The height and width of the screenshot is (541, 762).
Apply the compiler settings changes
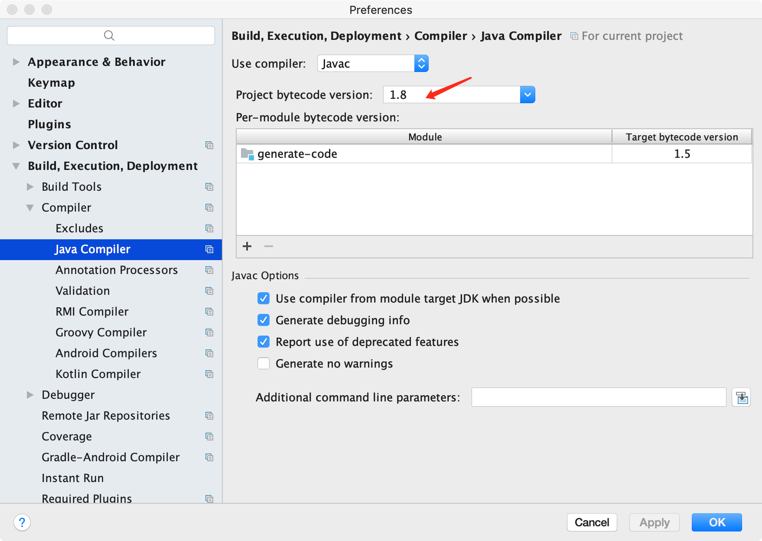(654, 522)
